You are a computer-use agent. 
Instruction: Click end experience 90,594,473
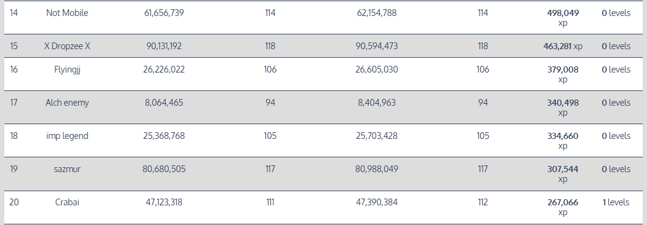tap(377, 46)
